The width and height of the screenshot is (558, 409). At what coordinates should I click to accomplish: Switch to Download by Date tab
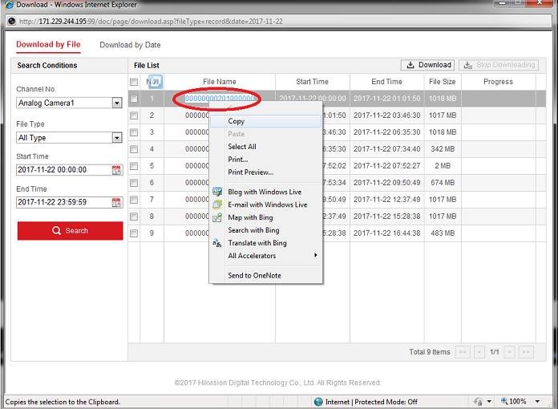point(130,46)
